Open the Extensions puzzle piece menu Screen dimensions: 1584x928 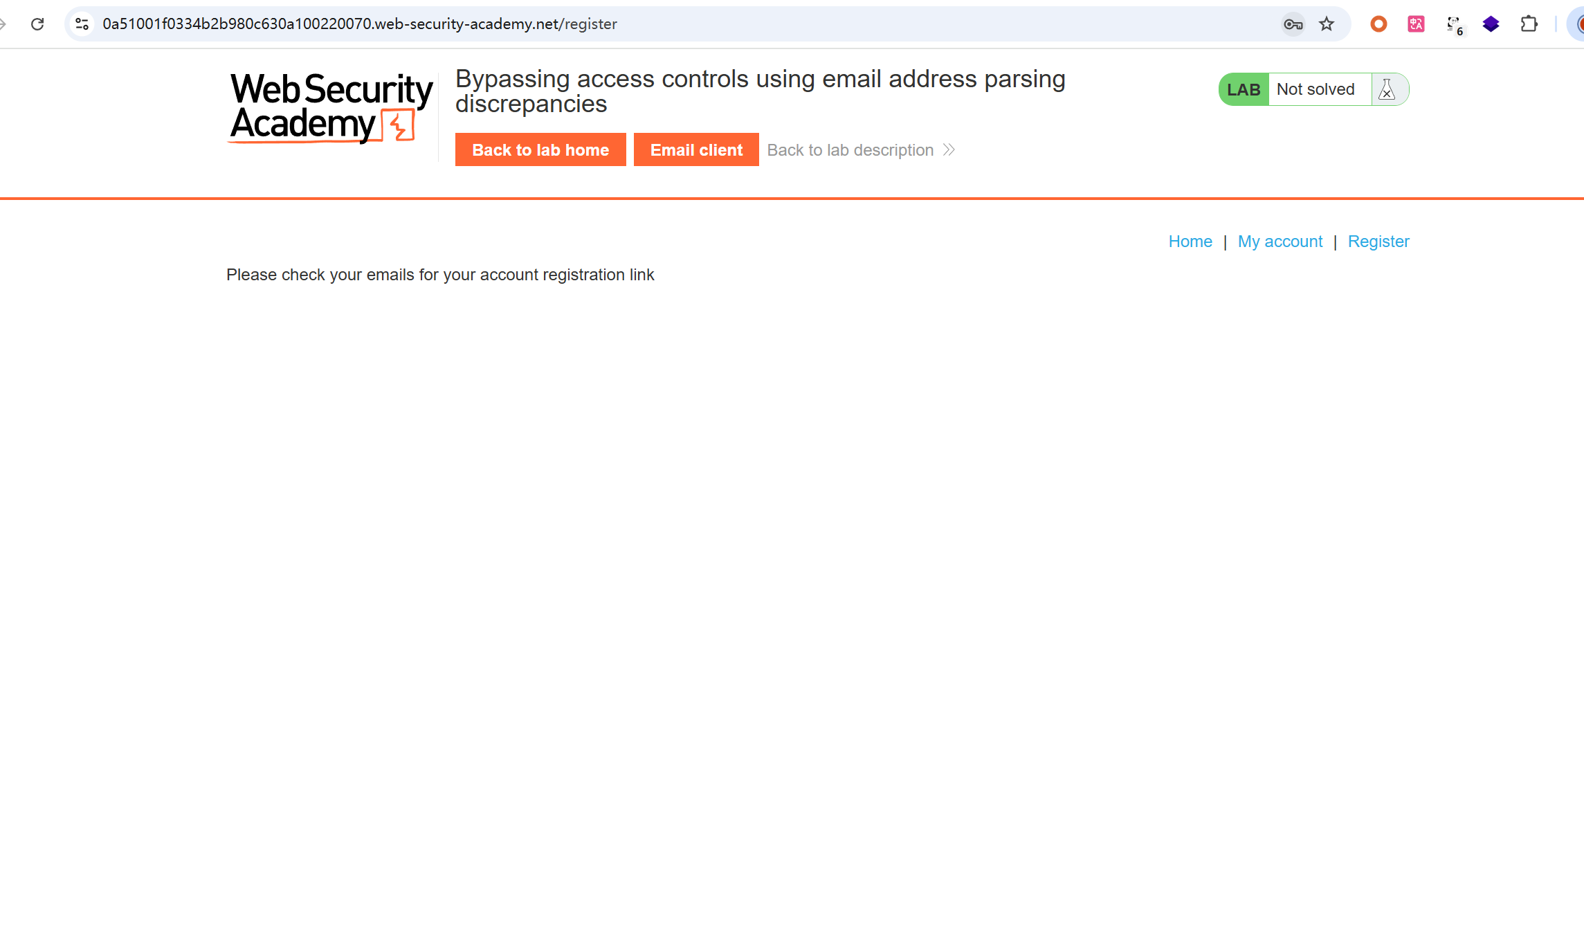coord(1529,24)
